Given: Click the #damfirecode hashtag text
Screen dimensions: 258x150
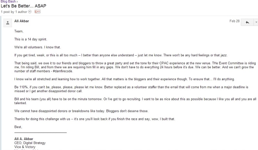Looking at the screenshot, I should pyautogui.click(x=63, y=71).
